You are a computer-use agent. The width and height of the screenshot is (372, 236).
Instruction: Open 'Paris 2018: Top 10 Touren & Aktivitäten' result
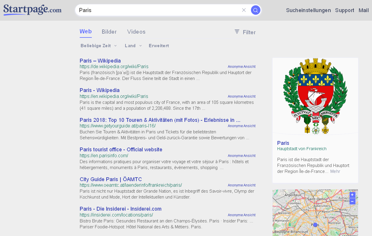[x=160, y=120]
